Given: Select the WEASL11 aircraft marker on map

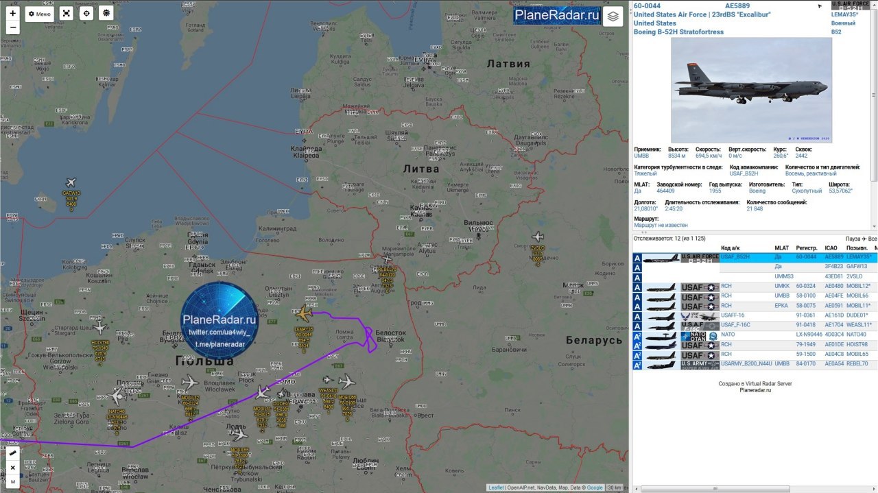Looking at the screenshot, I should (x=329, y=379).
